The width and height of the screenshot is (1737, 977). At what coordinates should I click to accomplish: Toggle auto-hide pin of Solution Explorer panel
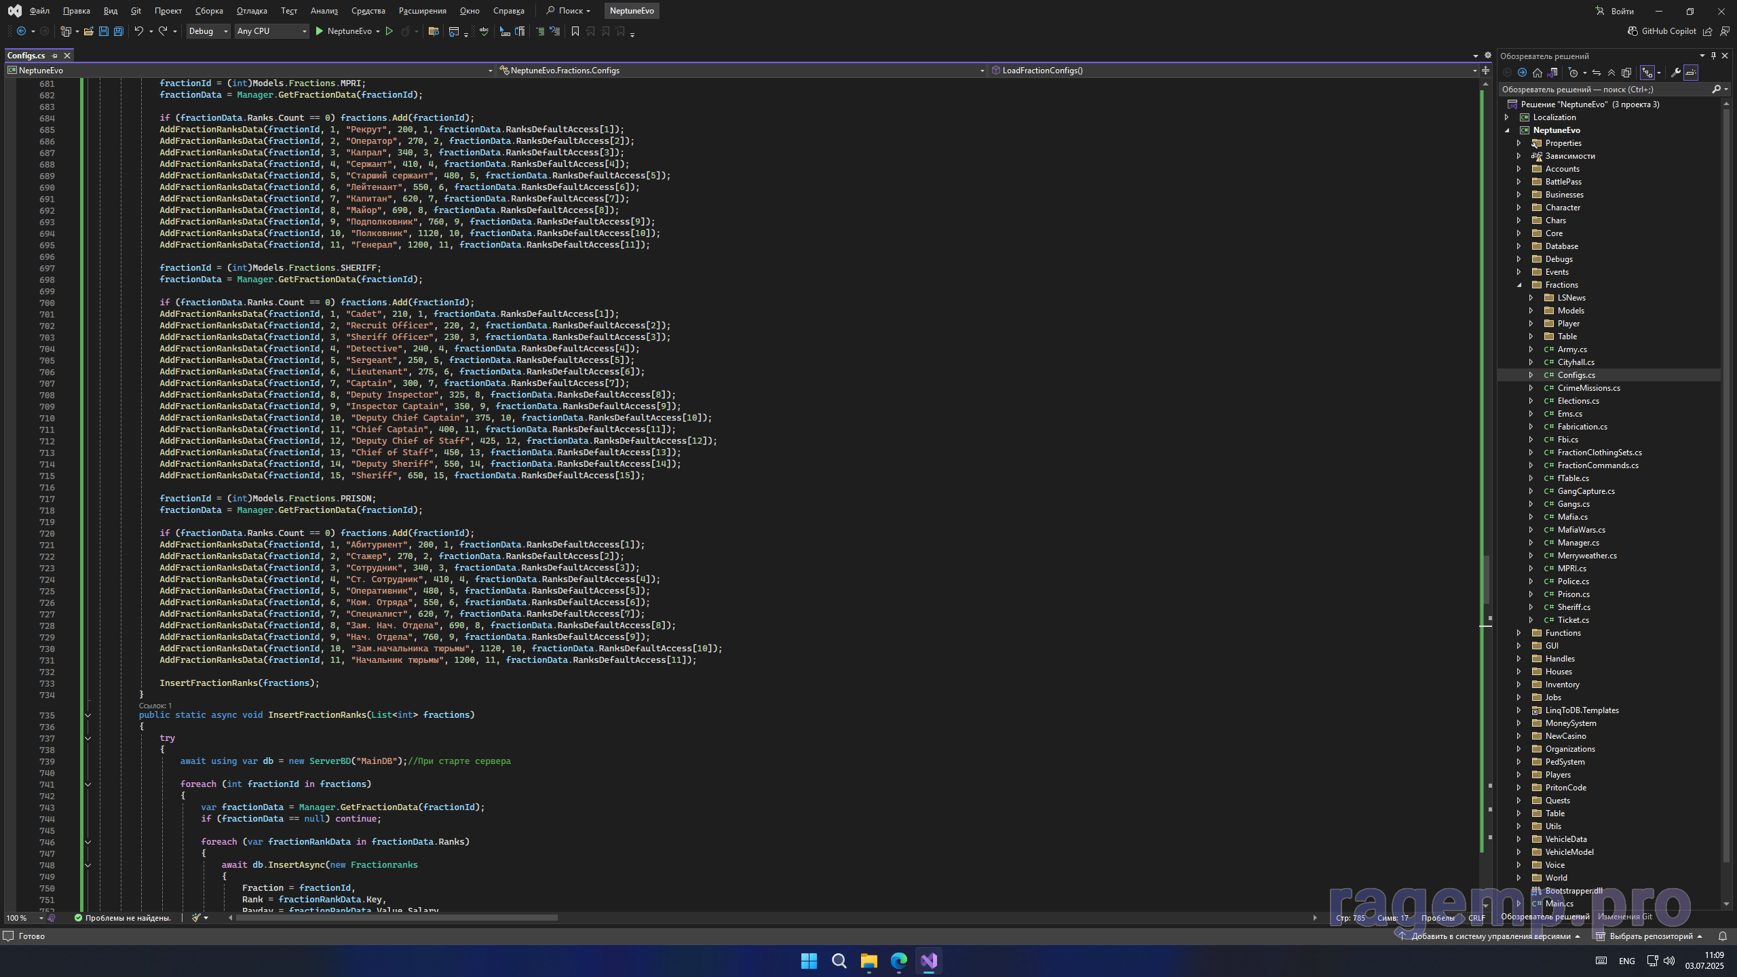(1713, 56)
